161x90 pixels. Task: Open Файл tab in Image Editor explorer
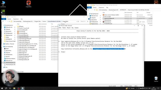pyautogui.click(x=4, y=19)
